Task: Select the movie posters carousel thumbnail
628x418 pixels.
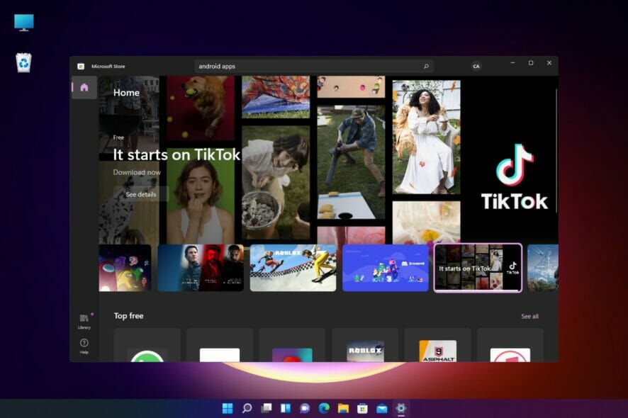Action: (201, 268)
